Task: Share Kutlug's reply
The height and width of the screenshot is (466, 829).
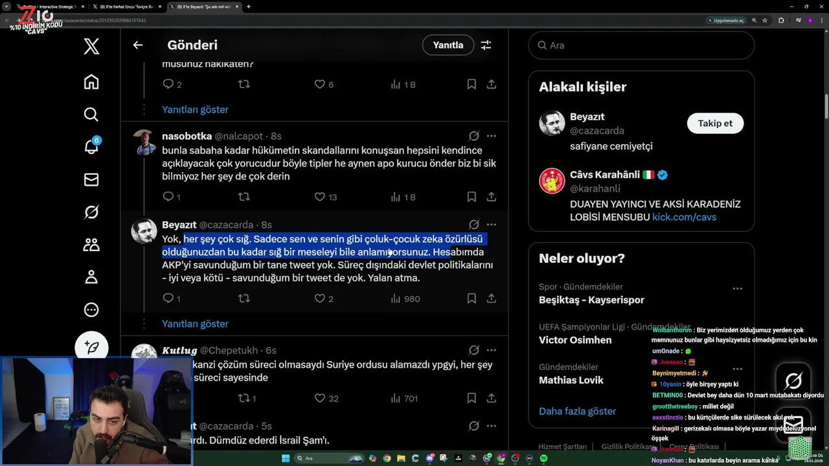Action: [x=492, y=398]
